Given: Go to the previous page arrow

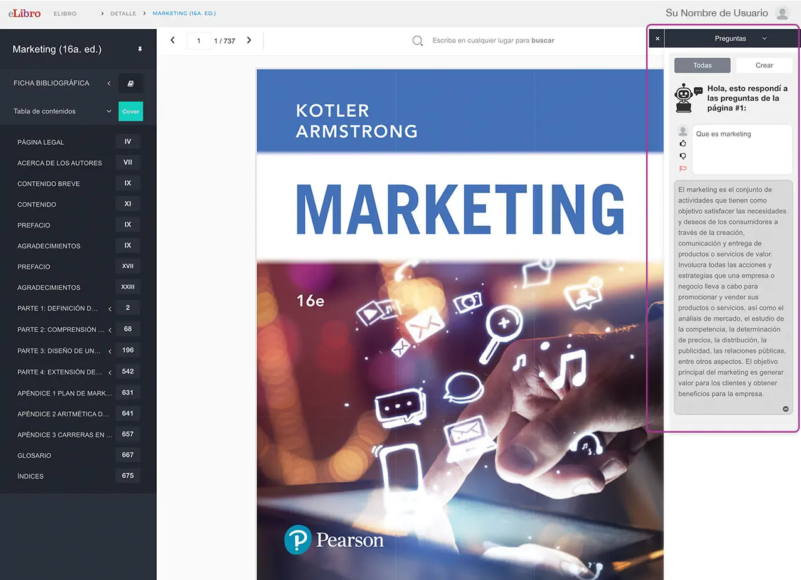Looking at the screenshot, I should click(x=173, y=40).
